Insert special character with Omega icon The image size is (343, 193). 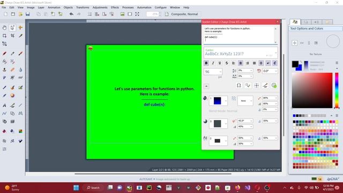[239, 85]
